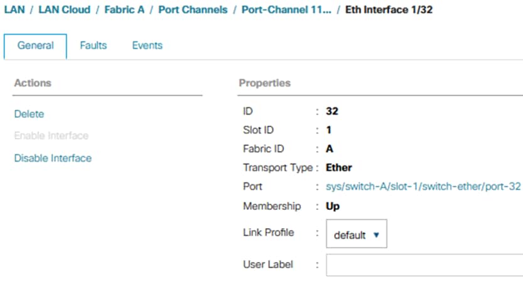The width and height of the screenshot is (523, 282).
Task: Navigate to Fabric A breadcrumb
Action: point(124,9)
